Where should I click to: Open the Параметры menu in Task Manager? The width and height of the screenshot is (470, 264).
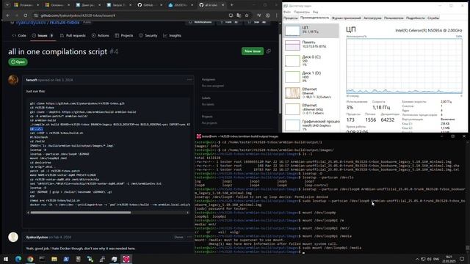[301, 12]
